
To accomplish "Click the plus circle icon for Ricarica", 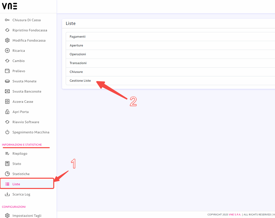I will (7, 51).
